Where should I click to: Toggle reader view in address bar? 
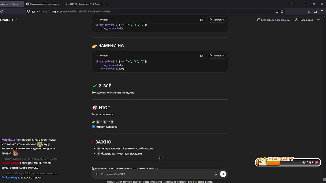277,11
